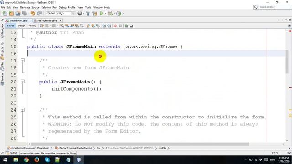Open the Debug Project dropdown arrow

point(114,13)
